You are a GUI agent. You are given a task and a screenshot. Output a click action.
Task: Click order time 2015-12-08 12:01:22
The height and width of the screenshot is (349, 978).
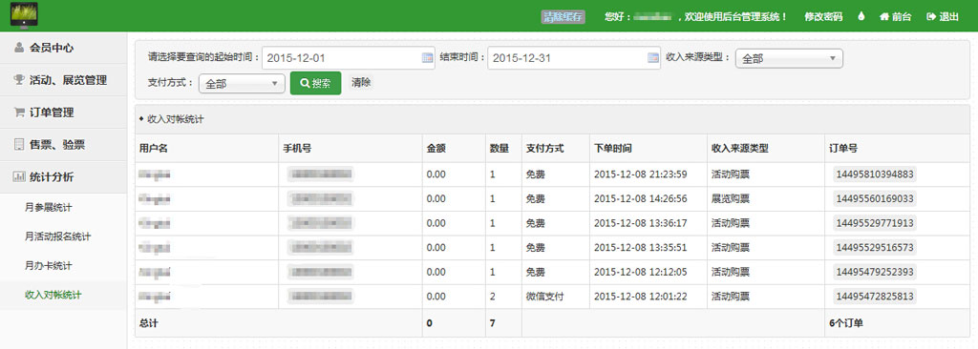click(640, 296)
